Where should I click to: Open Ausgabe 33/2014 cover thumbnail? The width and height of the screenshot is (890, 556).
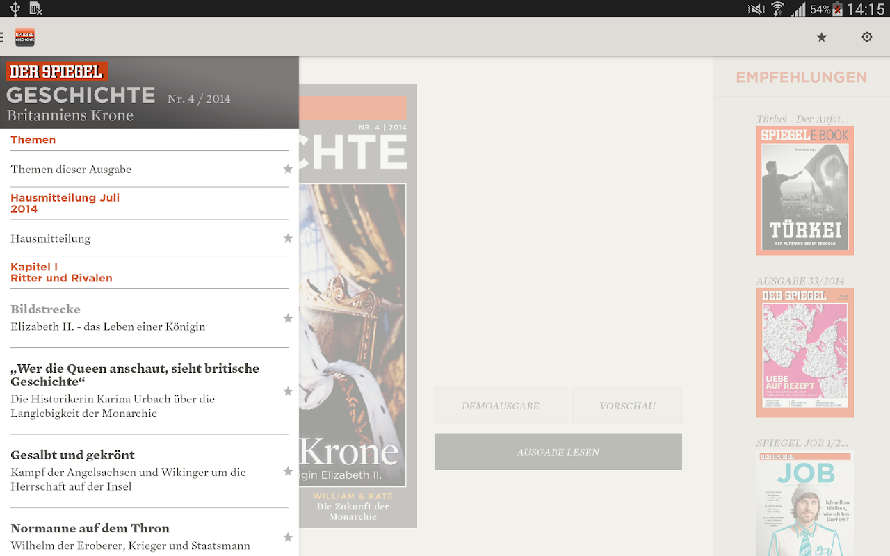point(805,352)
